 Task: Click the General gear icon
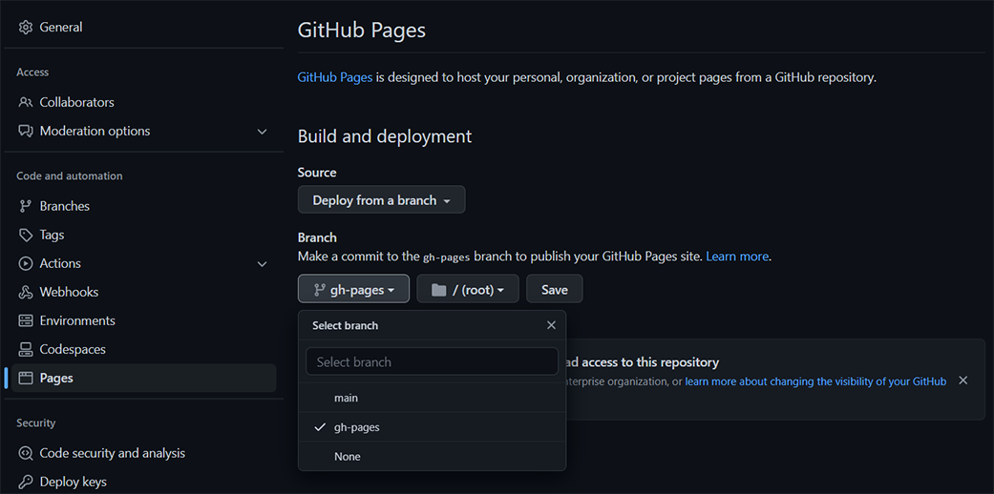click(x=26, y=28)
